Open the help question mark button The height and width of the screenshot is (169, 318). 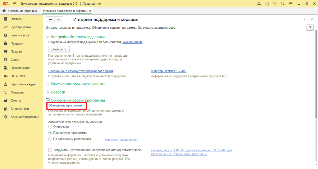(x=310, y=28)
